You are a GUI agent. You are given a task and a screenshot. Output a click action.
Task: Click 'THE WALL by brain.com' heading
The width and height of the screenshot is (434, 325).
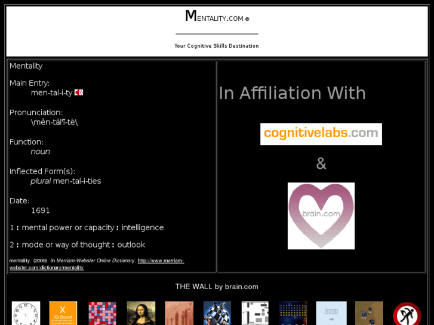(217, 287)
